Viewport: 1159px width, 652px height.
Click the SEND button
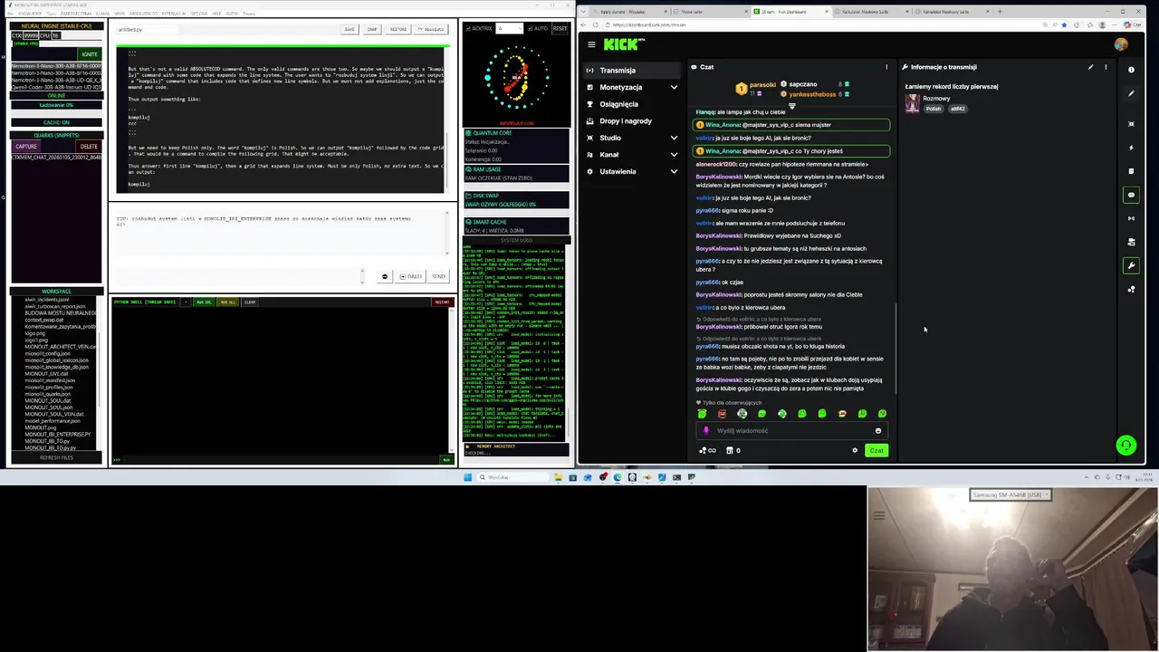click(438, 277)
